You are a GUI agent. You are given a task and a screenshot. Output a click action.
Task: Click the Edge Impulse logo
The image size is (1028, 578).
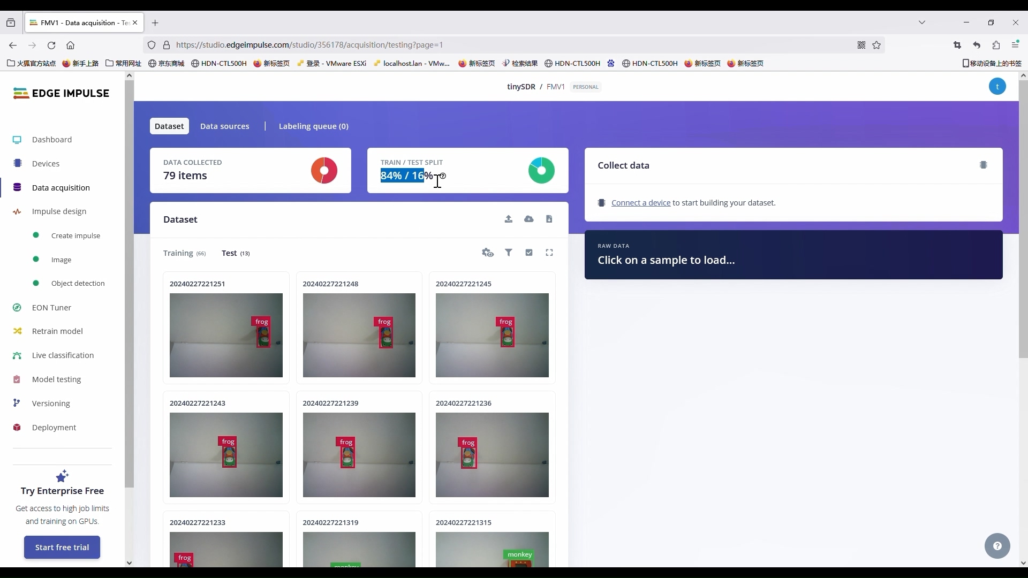[61, 93]
